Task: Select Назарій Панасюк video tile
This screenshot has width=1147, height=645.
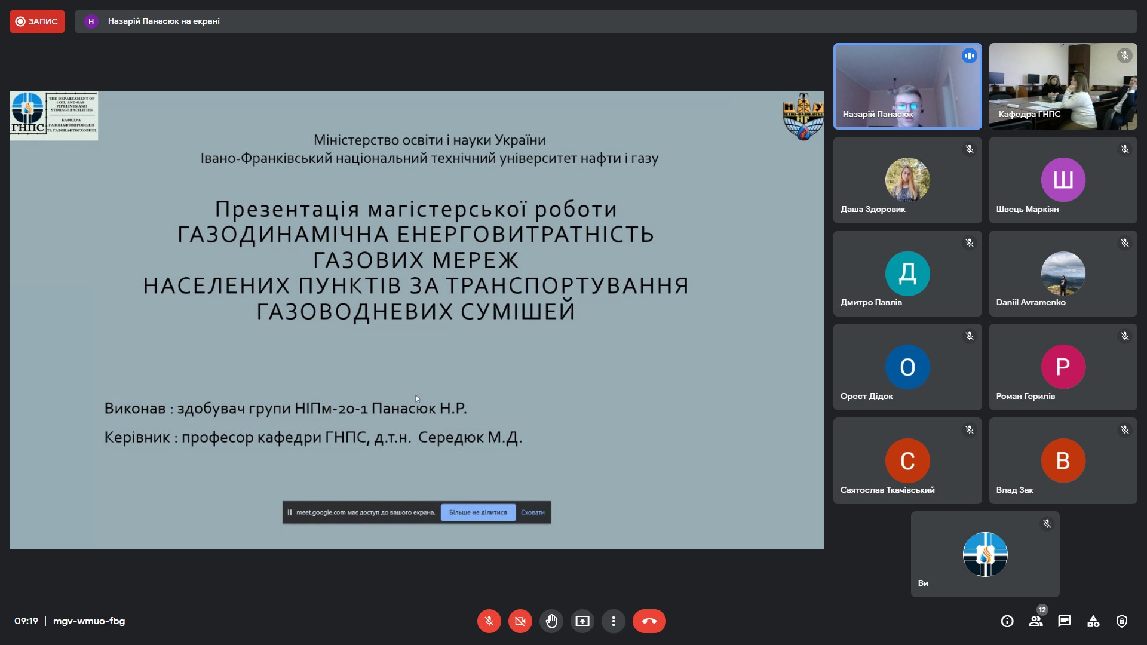Action: point(907,86)
